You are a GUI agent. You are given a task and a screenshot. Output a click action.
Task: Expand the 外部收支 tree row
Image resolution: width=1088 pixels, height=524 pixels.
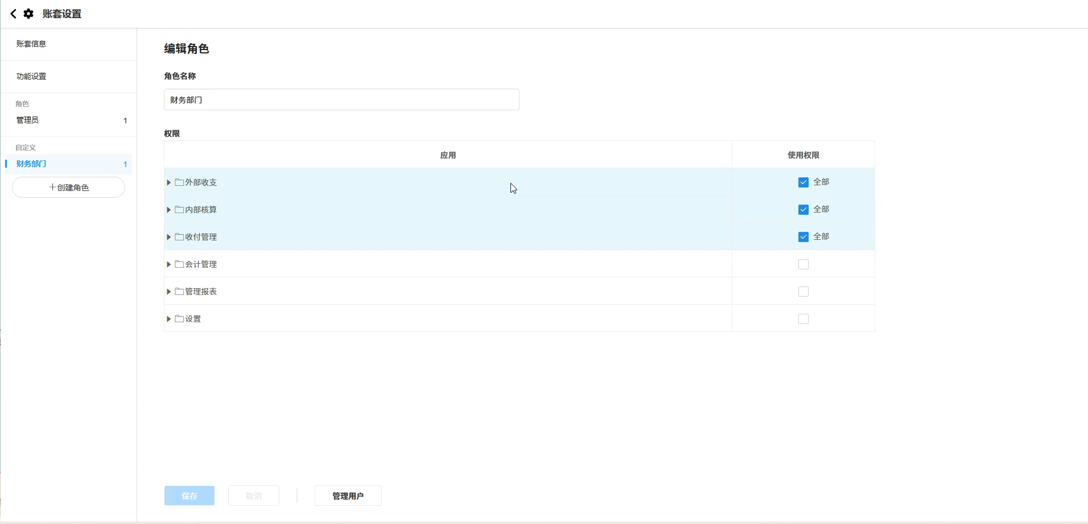click(x=169, y=182)
